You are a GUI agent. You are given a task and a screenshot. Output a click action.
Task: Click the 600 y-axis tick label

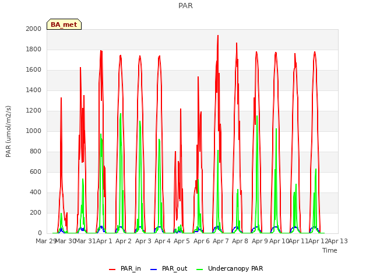click(36, 171)
